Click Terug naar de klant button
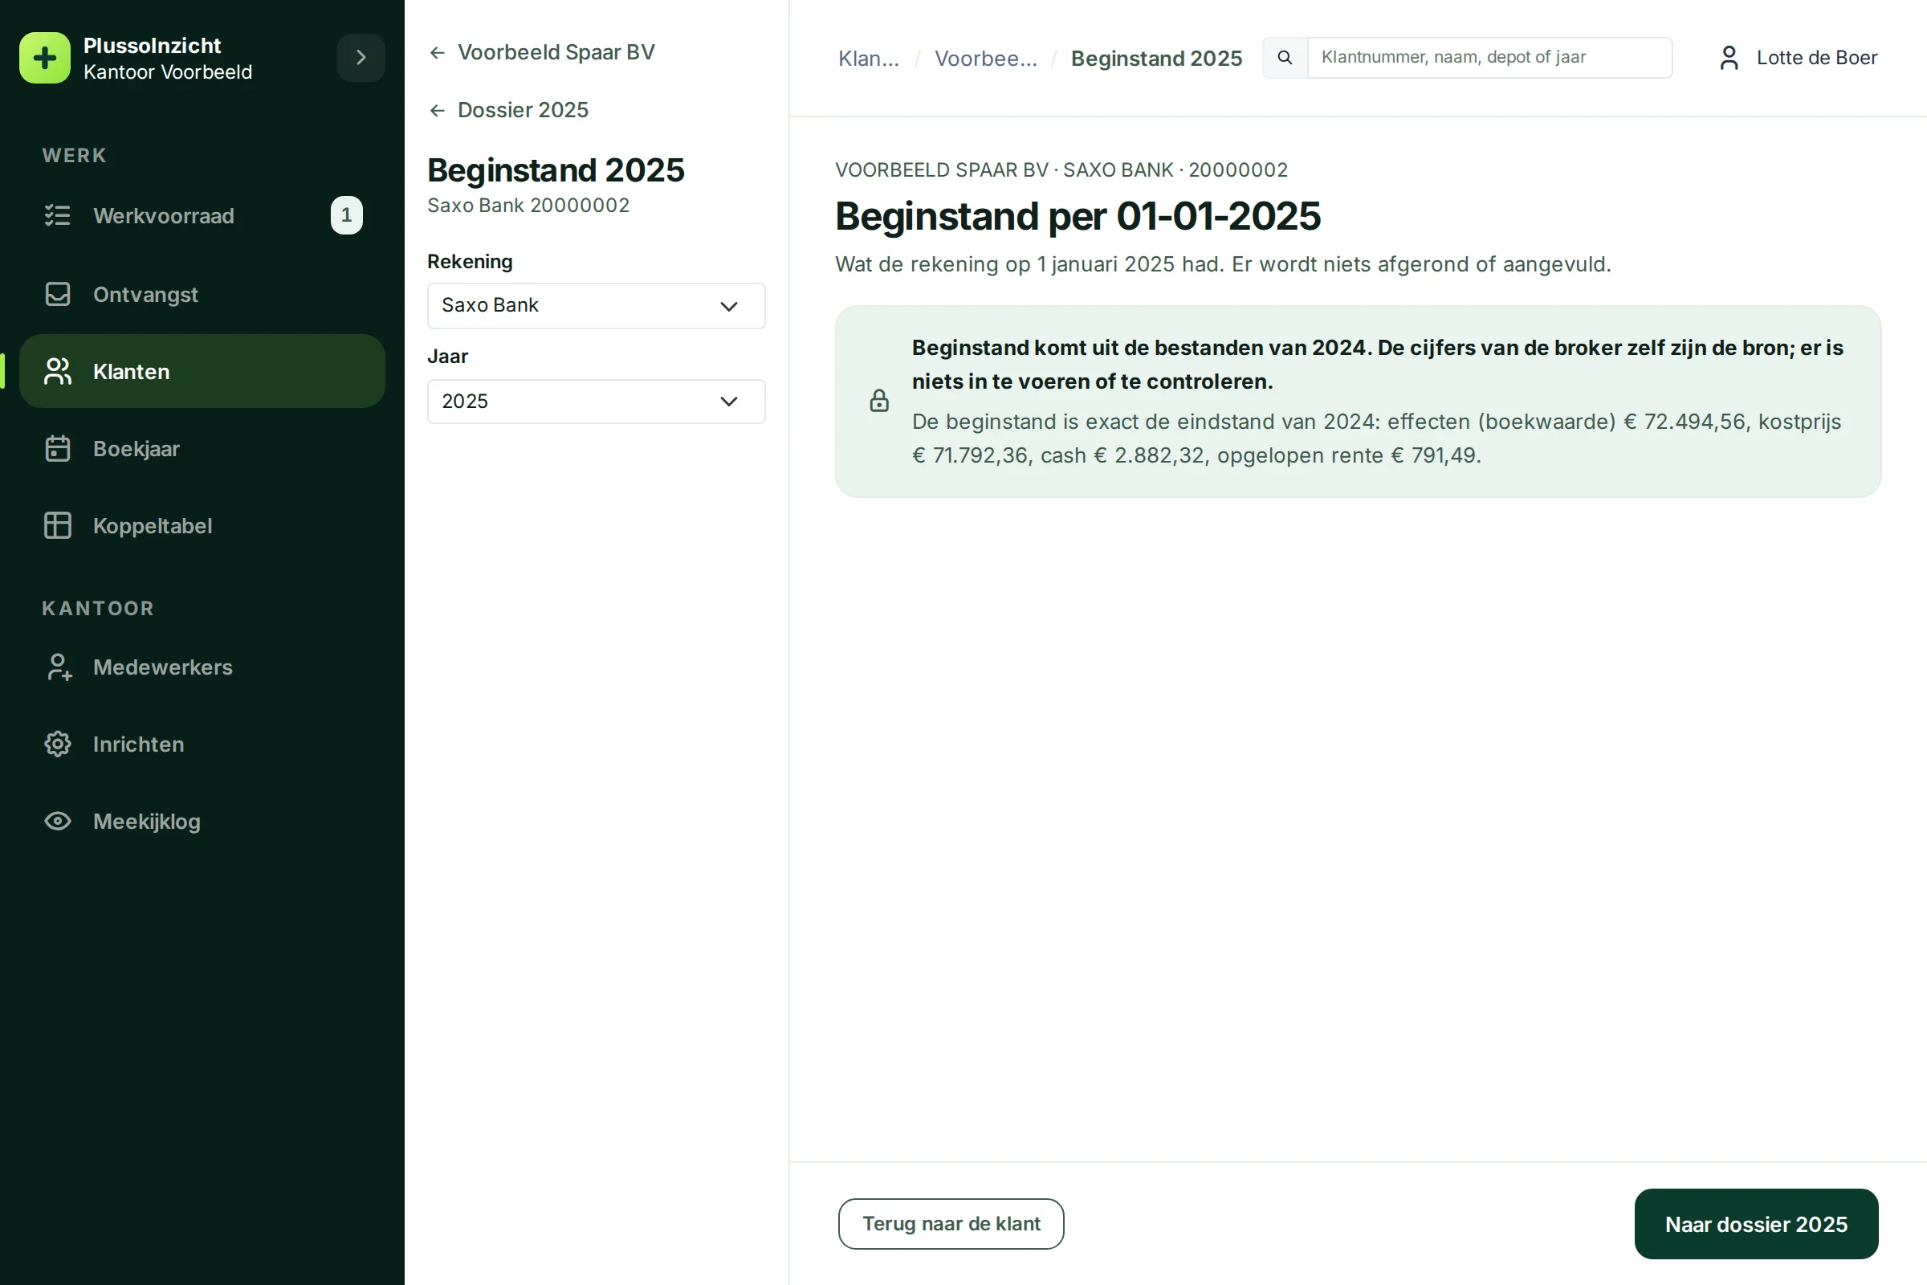 tap(951, 1223)
